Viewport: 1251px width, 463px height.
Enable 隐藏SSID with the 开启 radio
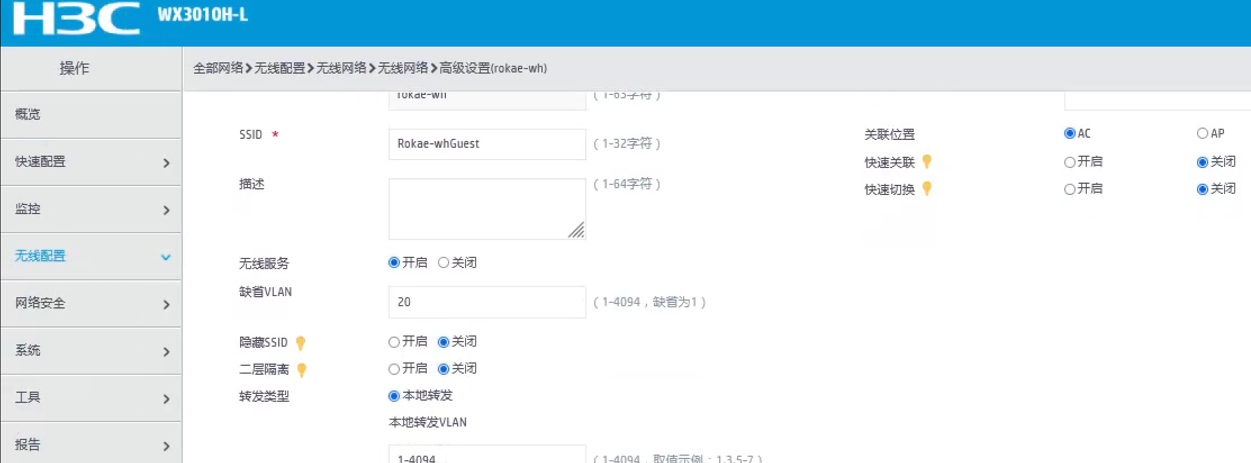coord(394,342)
